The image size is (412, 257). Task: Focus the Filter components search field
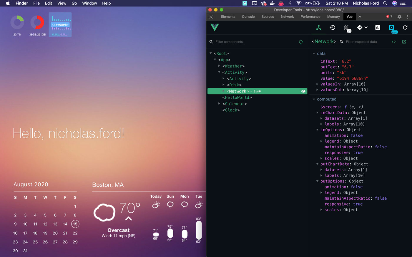pos(255,42)
